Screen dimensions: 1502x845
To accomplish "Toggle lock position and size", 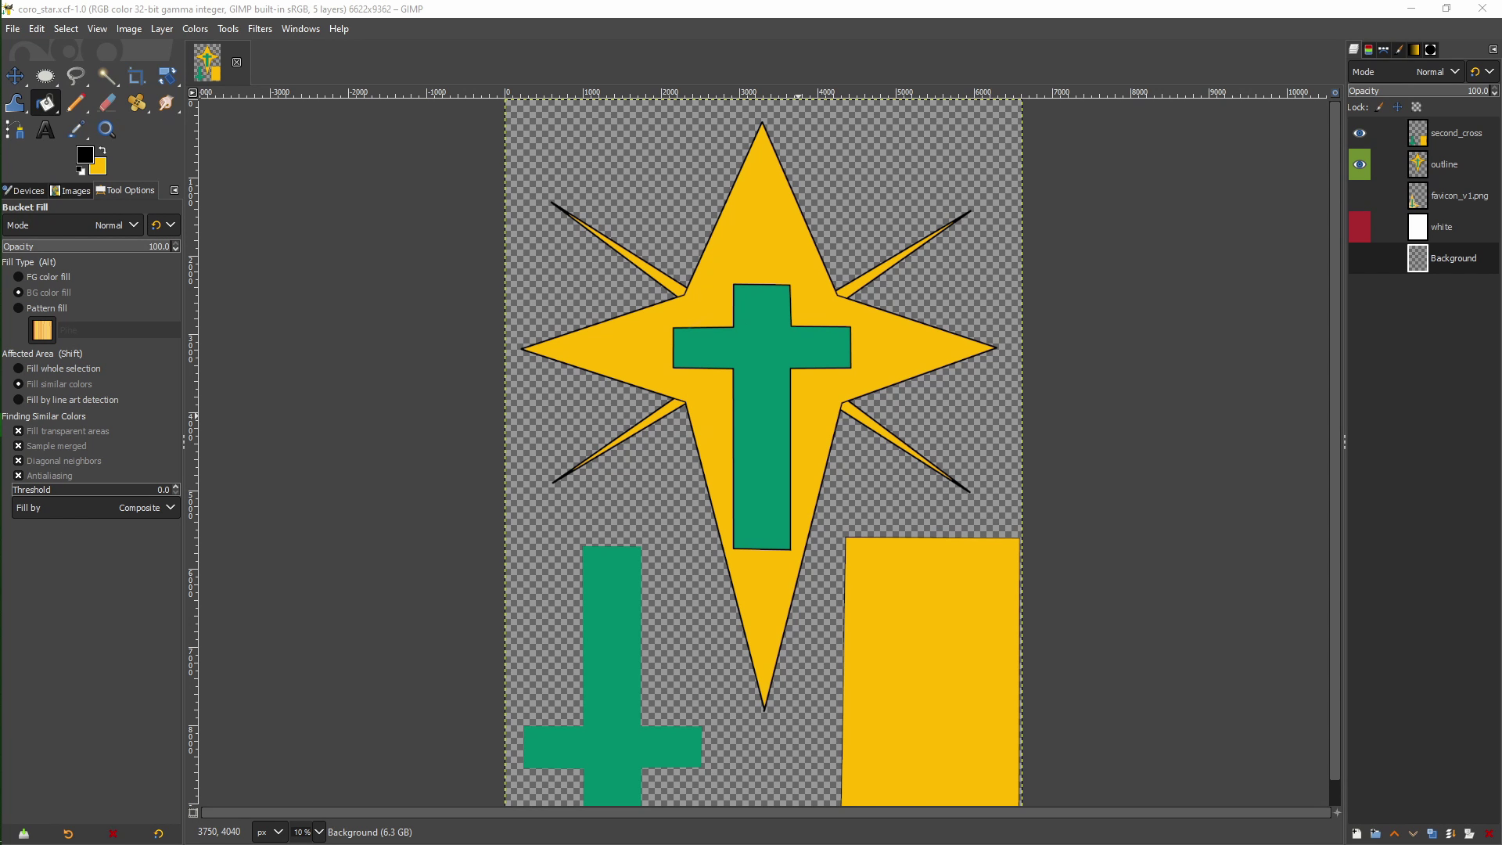I will pos(1397,107).
